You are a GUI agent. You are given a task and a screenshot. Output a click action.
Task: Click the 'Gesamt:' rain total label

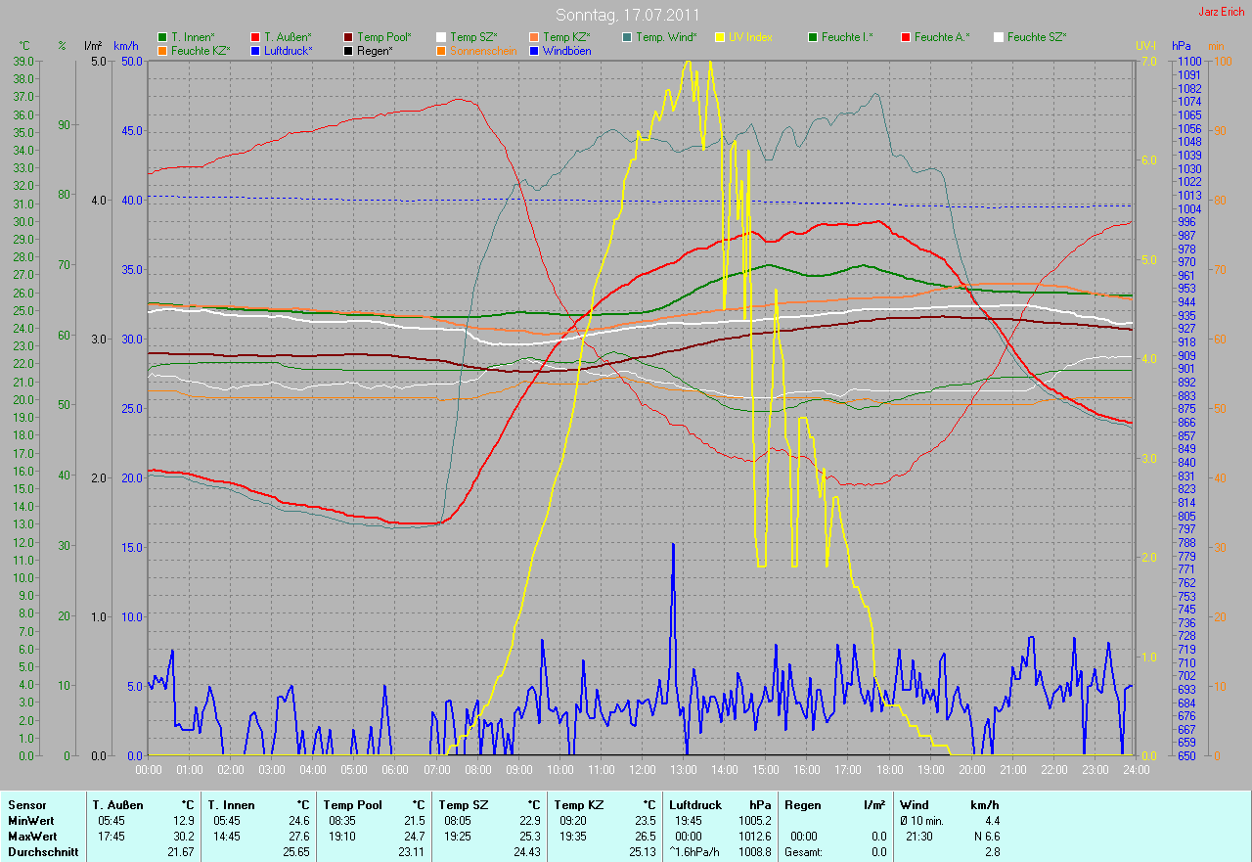point(802,852)
